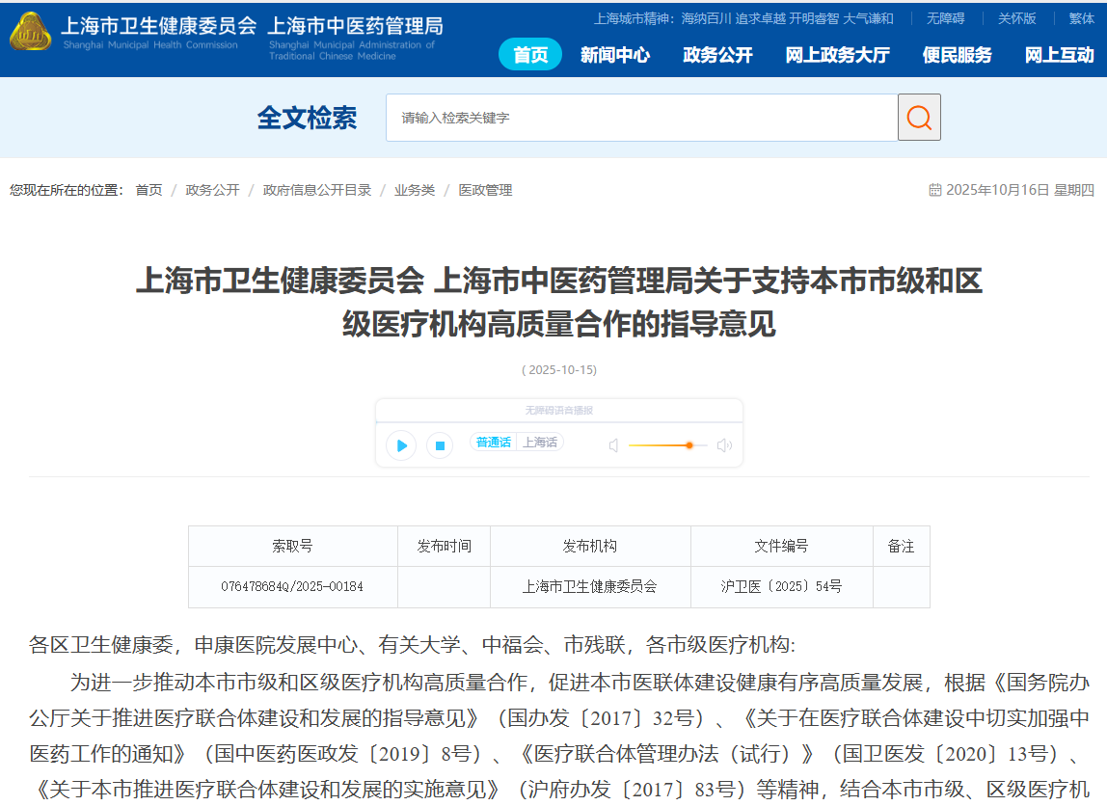Image resolution: width=1107 pixels, height=806 pixels.
Task: Navigate to 政务公开 via breadcrumb
Action: pos(212,190)
